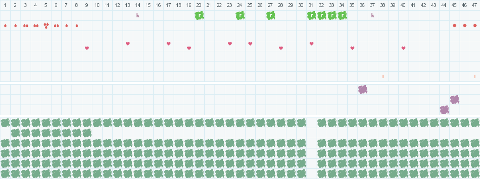This screenshot has width=480, height=179.
Task: Click the empty cell in day 31's first green row
Action: (x=311, y=123)
